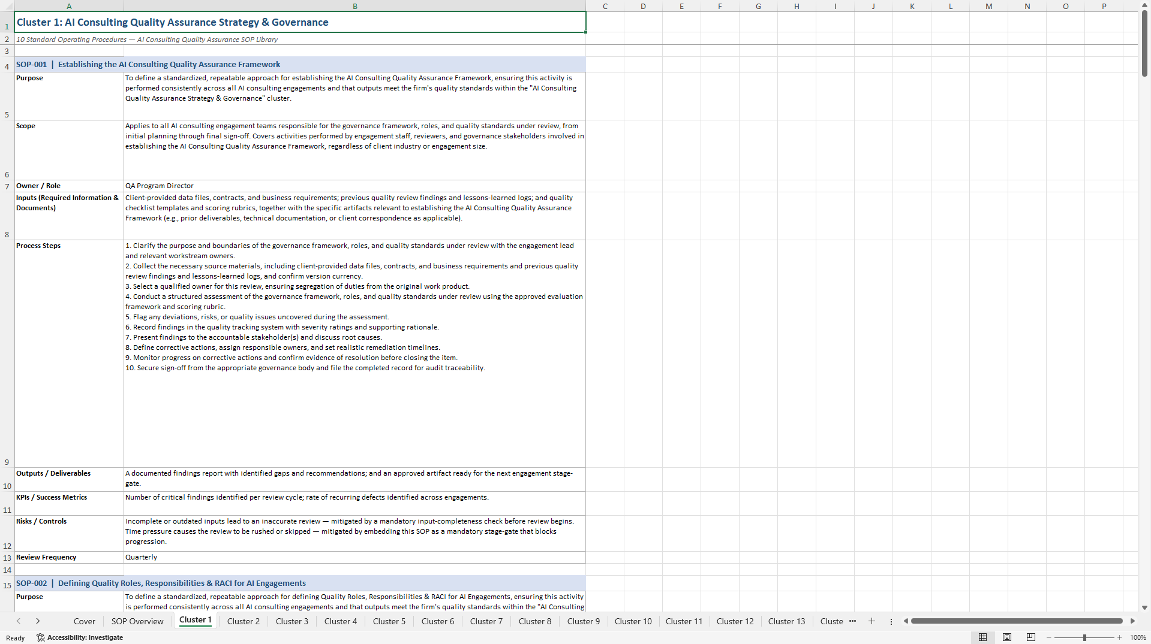Click the 'Outputs / Deliverables' label cell
Screen dimensions: 1151x644
pyautogui.click(x=69, y=479)
